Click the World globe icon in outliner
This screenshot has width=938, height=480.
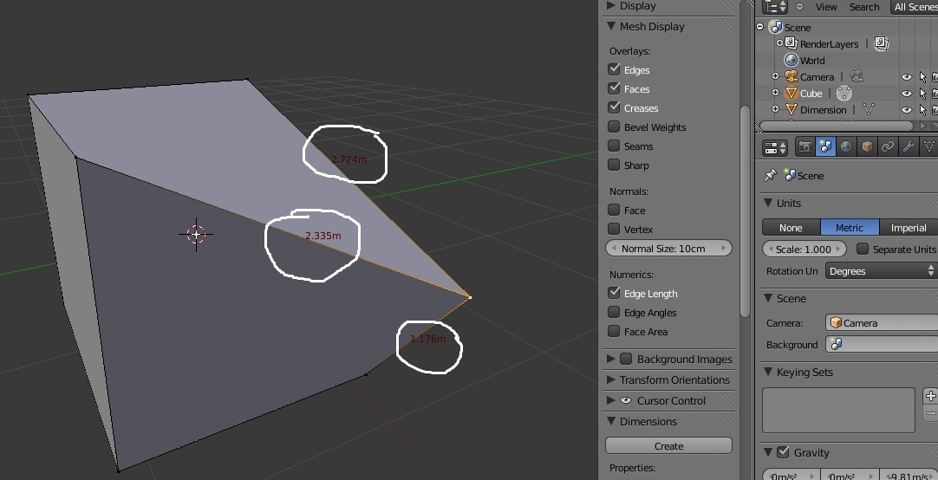click(791, 60)
